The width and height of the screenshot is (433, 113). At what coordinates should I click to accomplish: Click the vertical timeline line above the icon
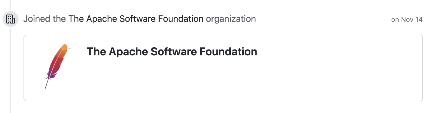10,5
